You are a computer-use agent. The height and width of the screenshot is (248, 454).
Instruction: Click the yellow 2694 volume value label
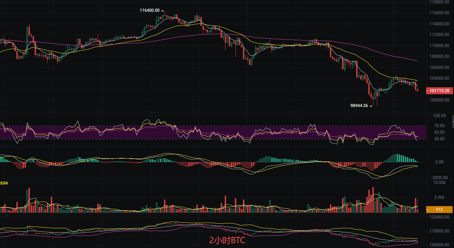point(4,183)
